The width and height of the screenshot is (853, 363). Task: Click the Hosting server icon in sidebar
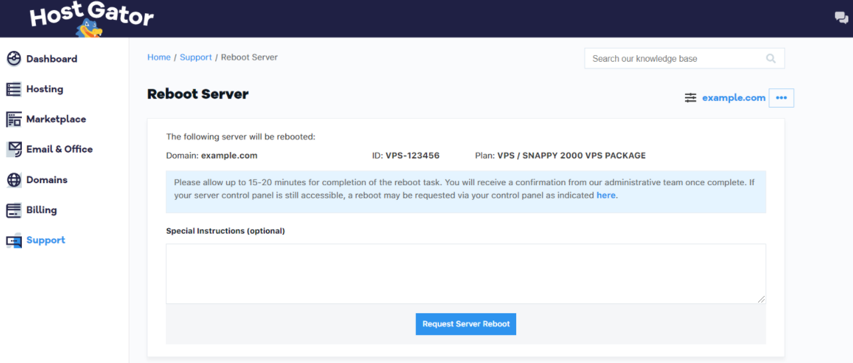(x=14, y=89)
